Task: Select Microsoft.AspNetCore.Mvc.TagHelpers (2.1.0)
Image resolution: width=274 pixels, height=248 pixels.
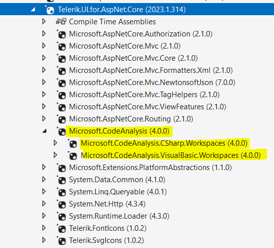Action: click(x=144, y=95)
